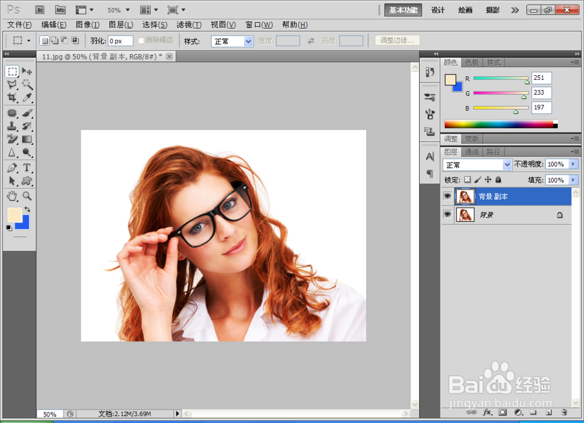Select the History Brush tool
584x423 pixels.
tap(27, 126)
